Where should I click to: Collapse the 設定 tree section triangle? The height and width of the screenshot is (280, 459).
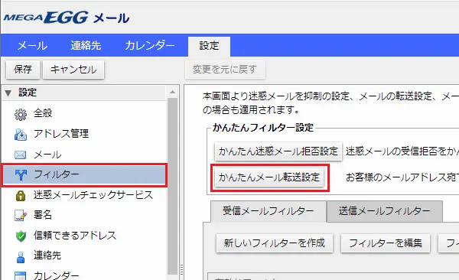(8, 93)
